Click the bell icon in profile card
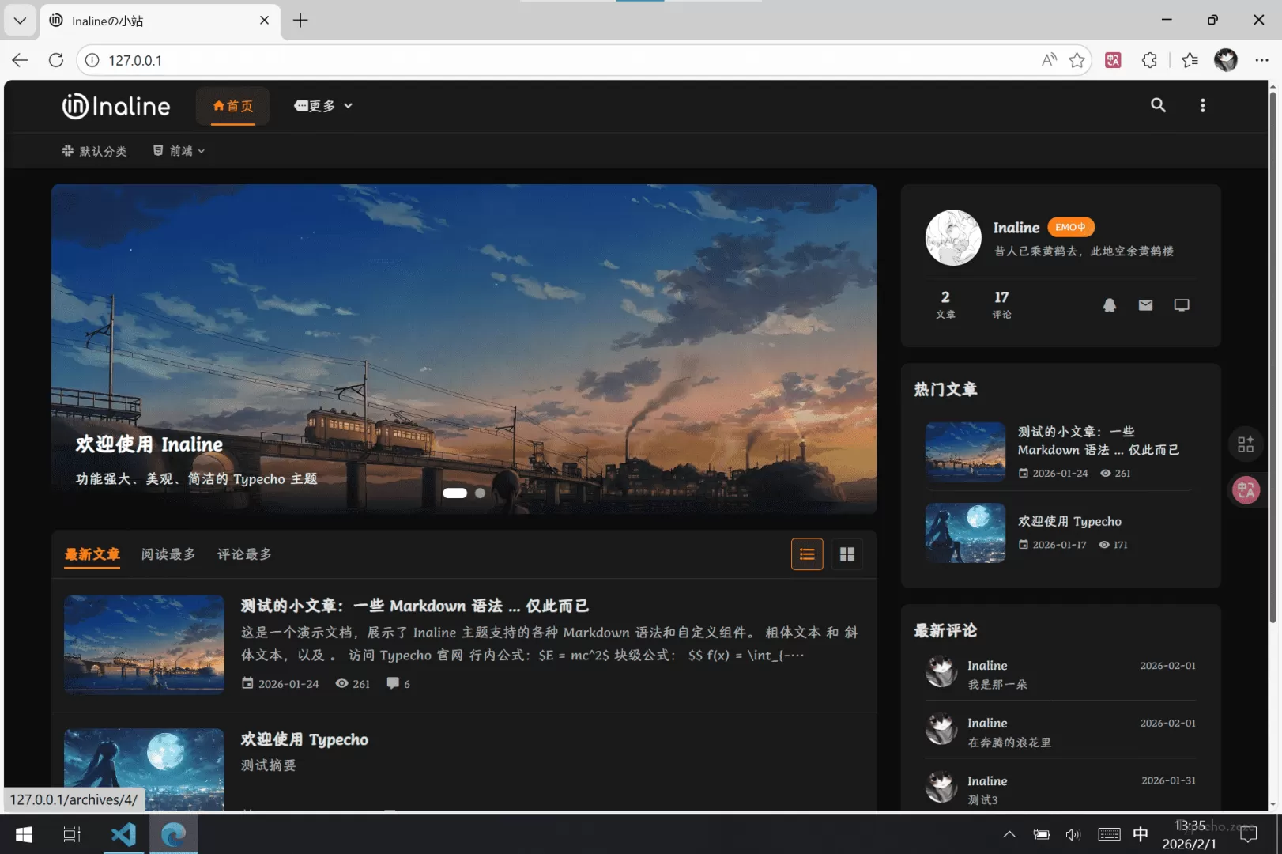Image resolution: width=1282 pixels, height=854 pixels. pyautogui.click(x=1110, y=305)
